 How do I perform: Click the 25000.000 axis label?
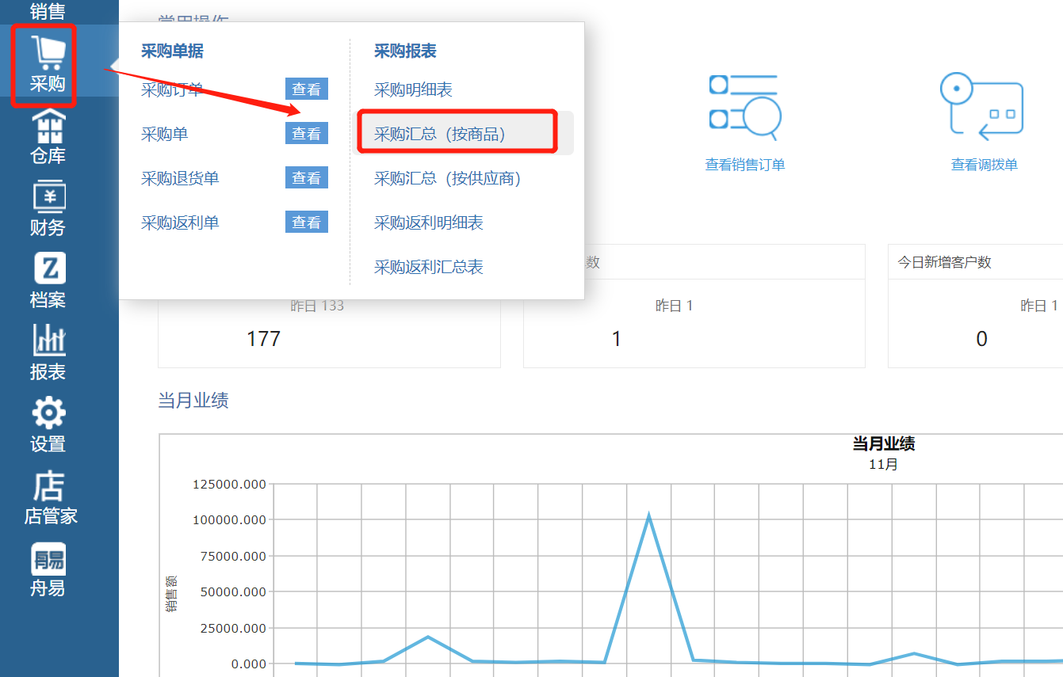[232, 628]
